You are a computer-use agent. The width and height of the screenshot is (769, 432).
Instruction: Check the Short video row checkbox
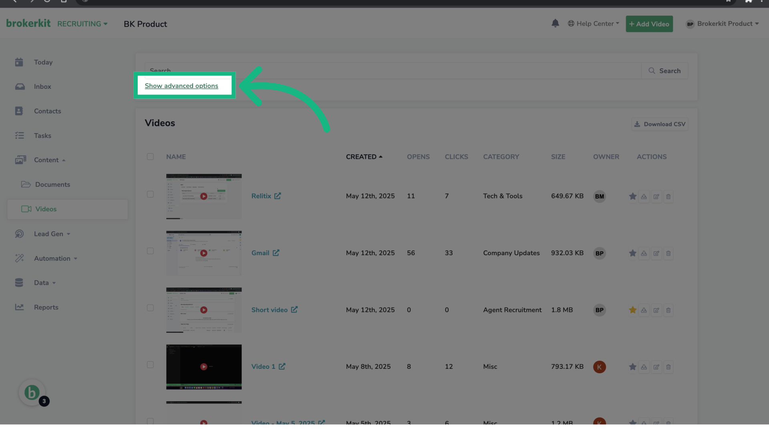point(150,308)
